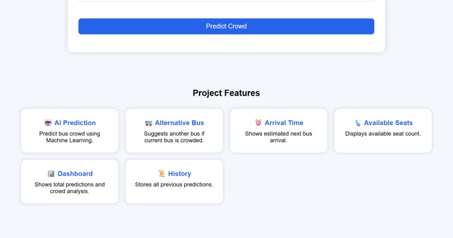The image size is (453, 238).
Task: Click the text 'Stores all previous predictions.'
Action: tap(174, 185)
